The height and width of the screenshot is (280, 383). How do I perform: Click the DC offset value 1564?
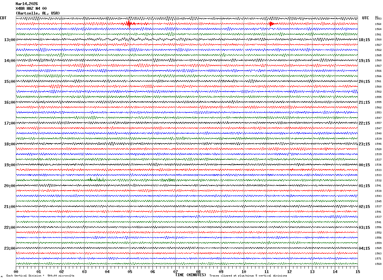coord(378,29)
